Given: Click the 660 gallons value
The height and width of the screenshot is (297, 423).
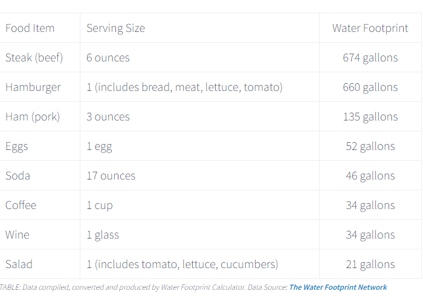Looking at the screenshot, I should (x=370, y=87).
